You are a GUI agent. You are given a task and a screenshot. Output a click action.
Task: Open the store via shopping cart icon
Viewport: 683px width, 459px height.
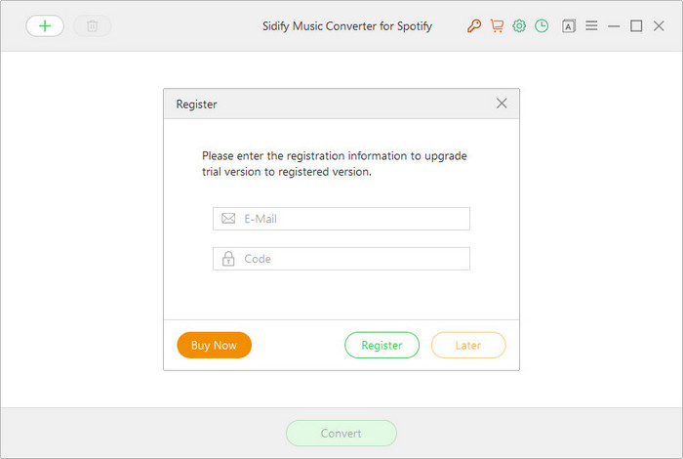coord(497,26)
